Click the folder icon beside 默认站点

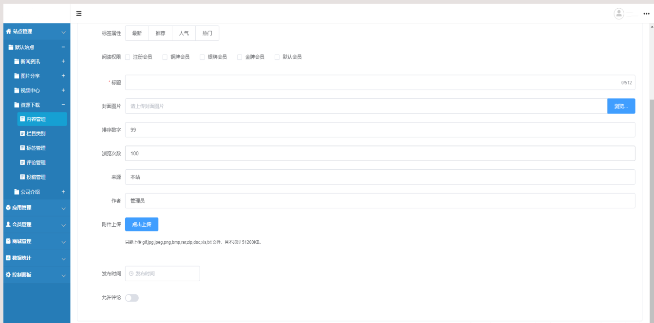[11, 47]
